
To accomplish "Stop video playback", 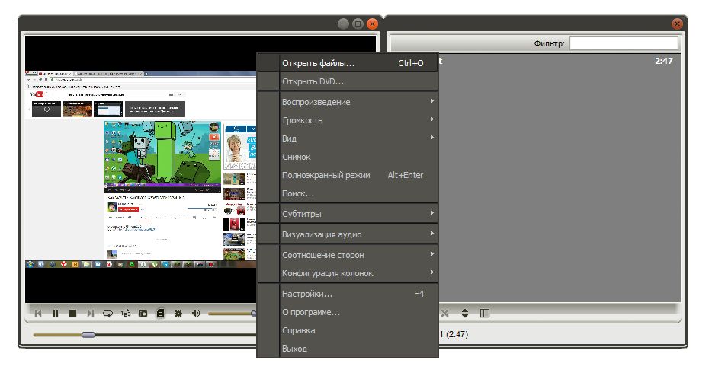I will point(72,314).
